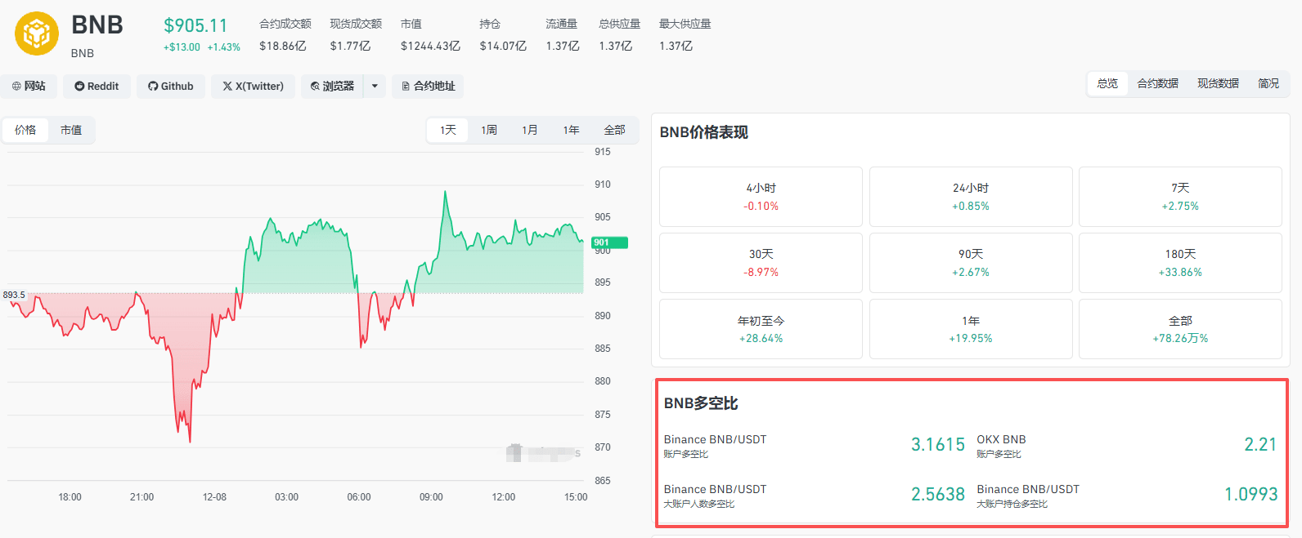Image resolution: width=1302 pixels, height=538 pixels.
Task: Click the 市值 $1244.43亿 stat
Action: click(430, 35)
